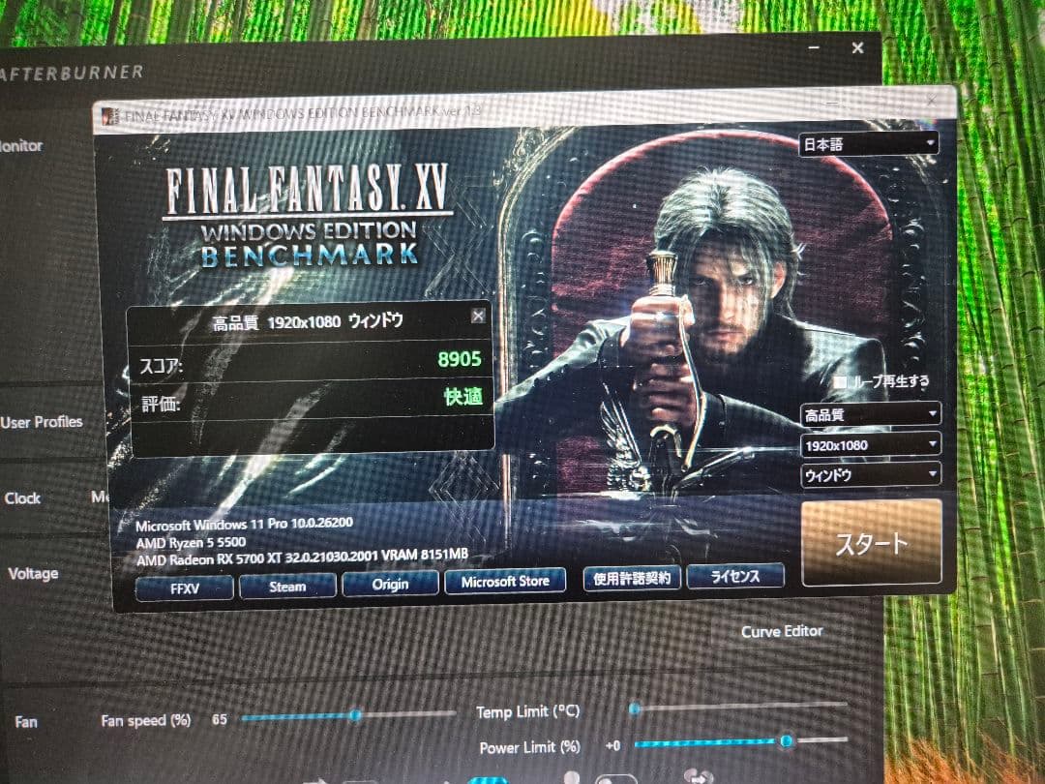Image resolution: width=1045 pixels, height=784 pixels.
Task: Close the Afterburner window
Action: tap(857, 47)
